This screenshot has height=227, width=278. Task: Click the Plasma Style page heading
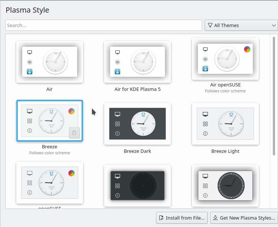point(27,10)
